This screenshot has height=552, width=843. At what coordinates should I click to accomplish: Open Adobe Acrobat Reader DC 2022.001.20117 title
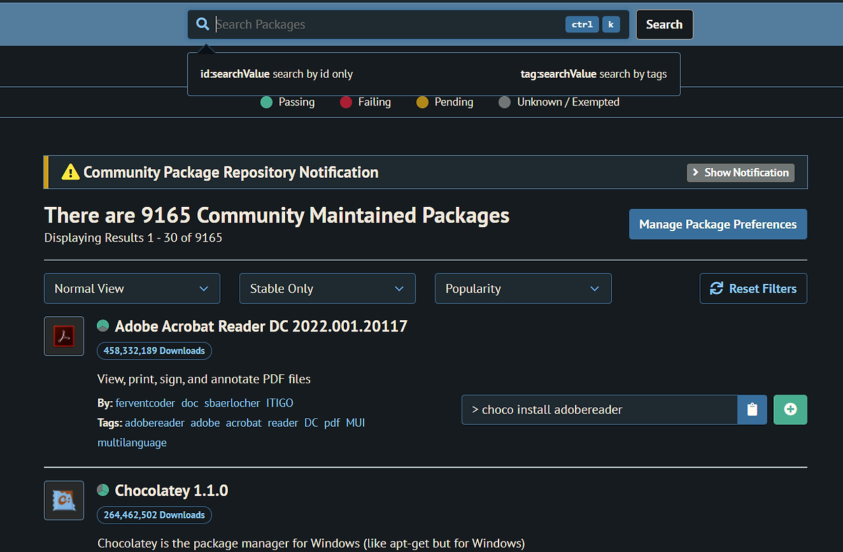tap(261, 326)
